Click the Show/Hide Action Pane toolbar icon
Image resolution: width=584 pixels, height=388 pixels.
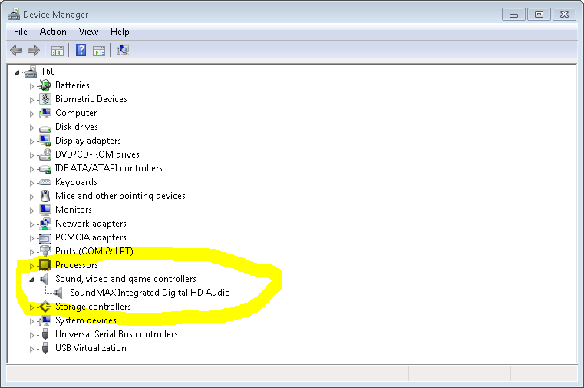[99, 51]
